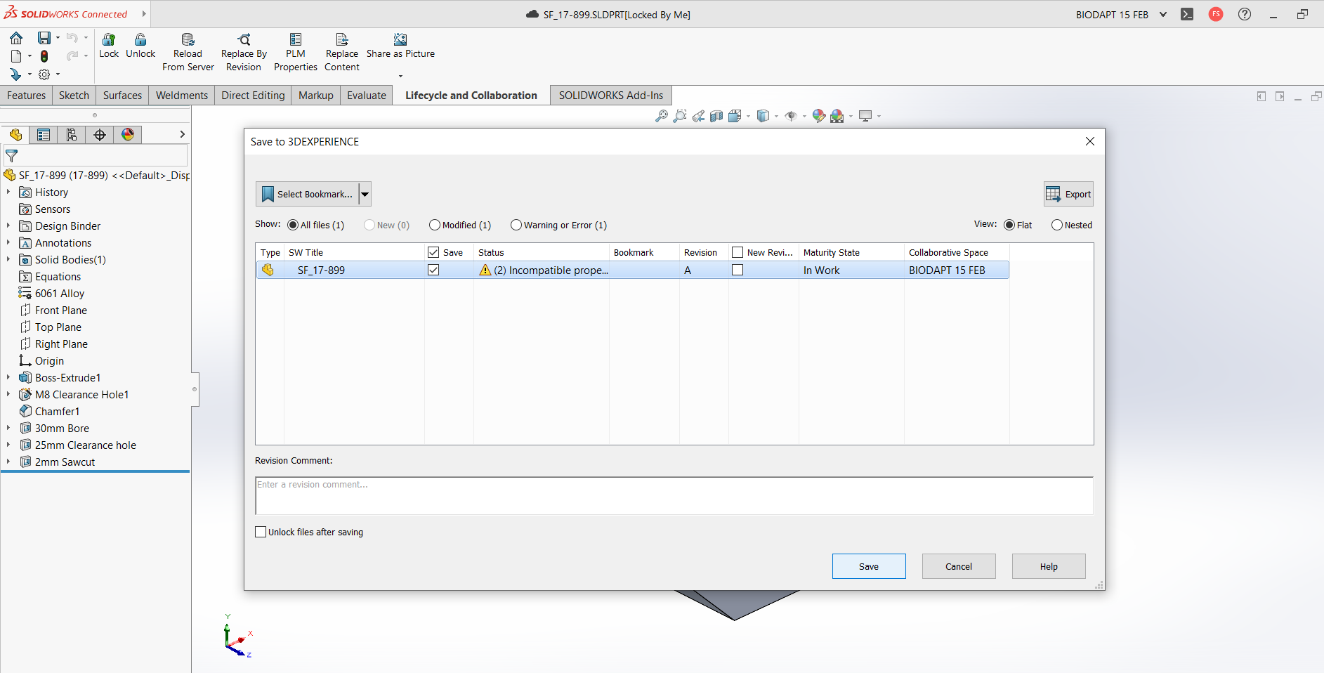Open DimXpertManager crosshair tab
The image size is (1324, 673).
pyautogui.click(x=100, y=135)
